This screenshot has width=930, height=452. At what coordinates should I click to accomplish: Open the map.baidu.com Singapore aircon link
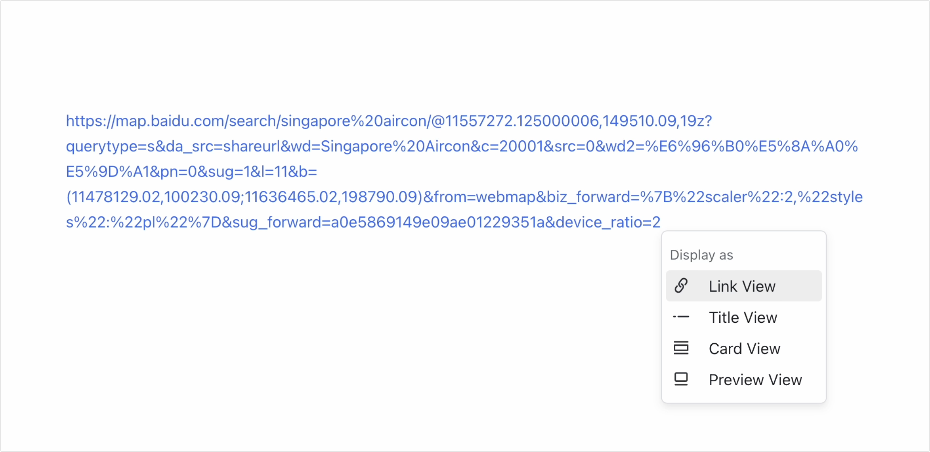pyautogui.click(x=464, y=171)
